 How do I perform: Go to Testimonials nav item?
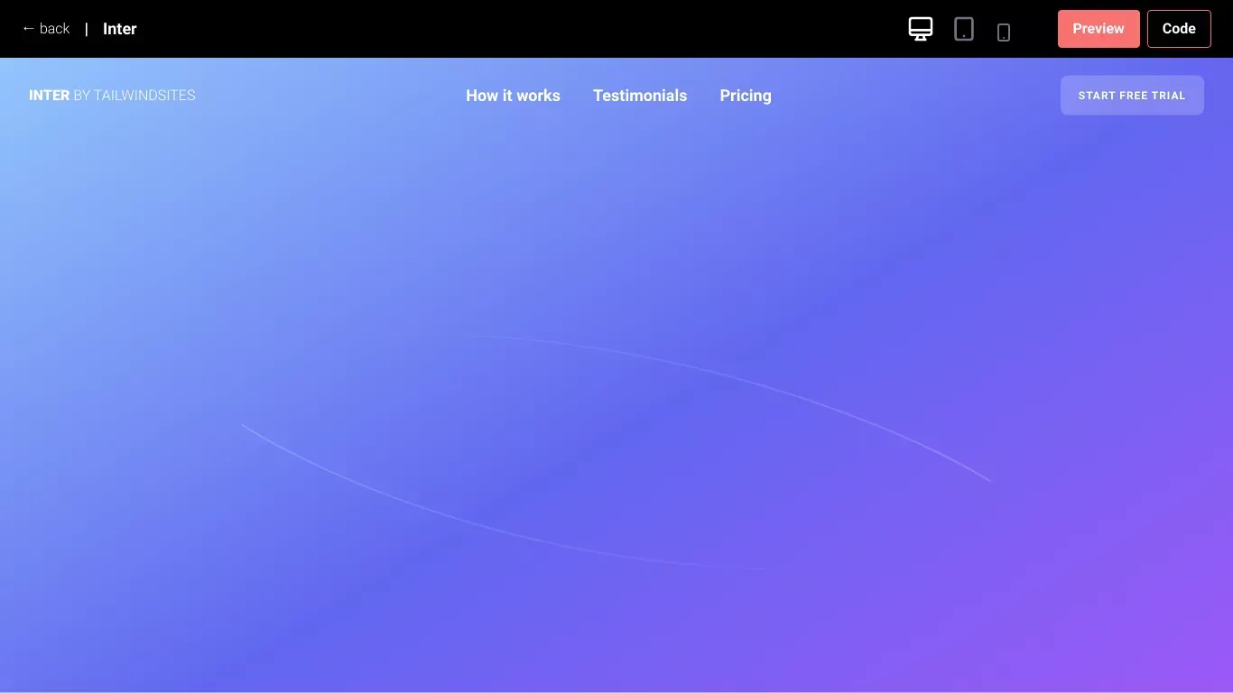click(640, 96)
